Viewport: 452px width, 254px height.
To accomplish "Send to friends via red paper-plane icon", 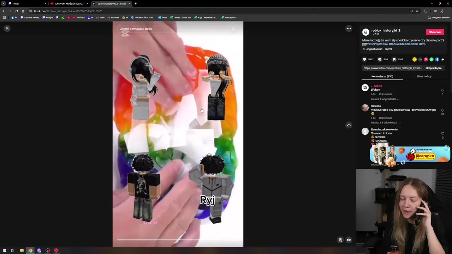I will coord(426,59).
